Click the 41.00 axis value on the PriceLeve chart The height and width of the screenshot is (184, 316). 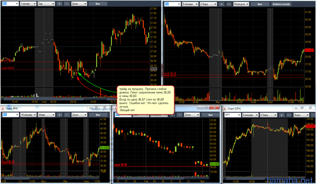click(x=308, y=12)
